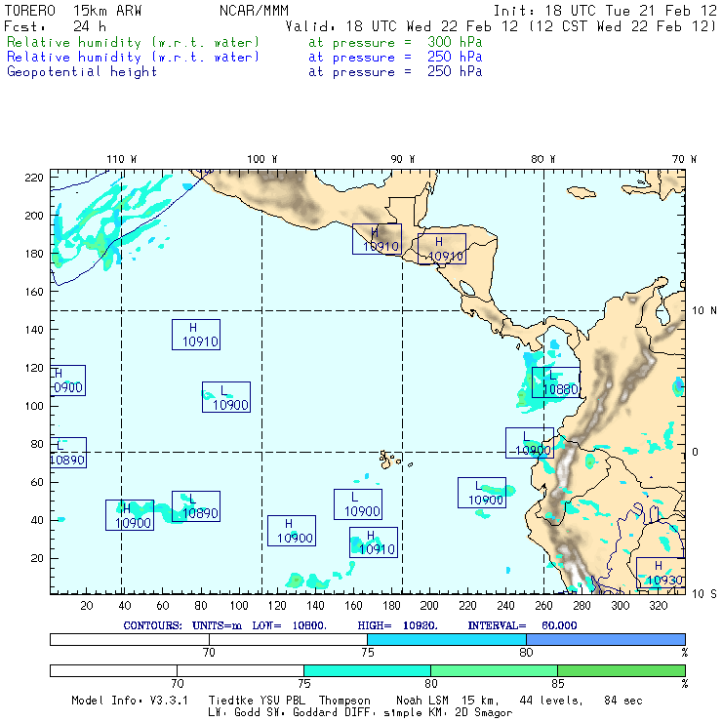722x722 pixels.
Task: Click the Model Info V3.3.1 text
Action: [130, 701]
